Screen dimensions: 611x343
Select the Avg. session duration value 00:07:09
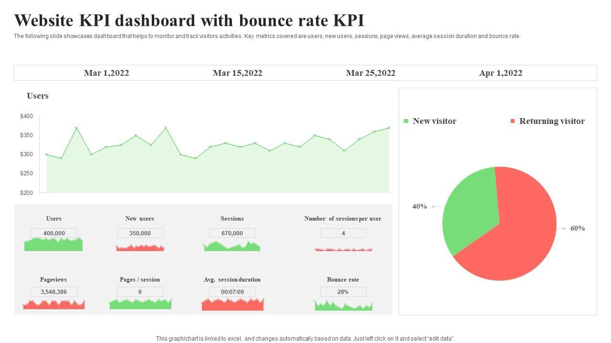point(232,292)
